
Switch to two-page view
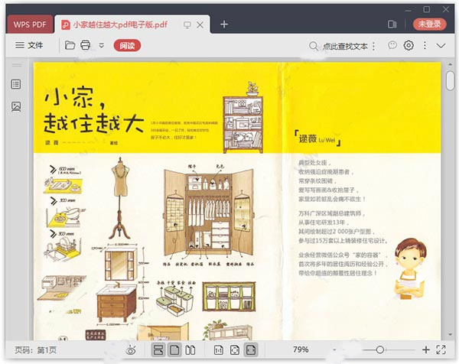[190, 350]
